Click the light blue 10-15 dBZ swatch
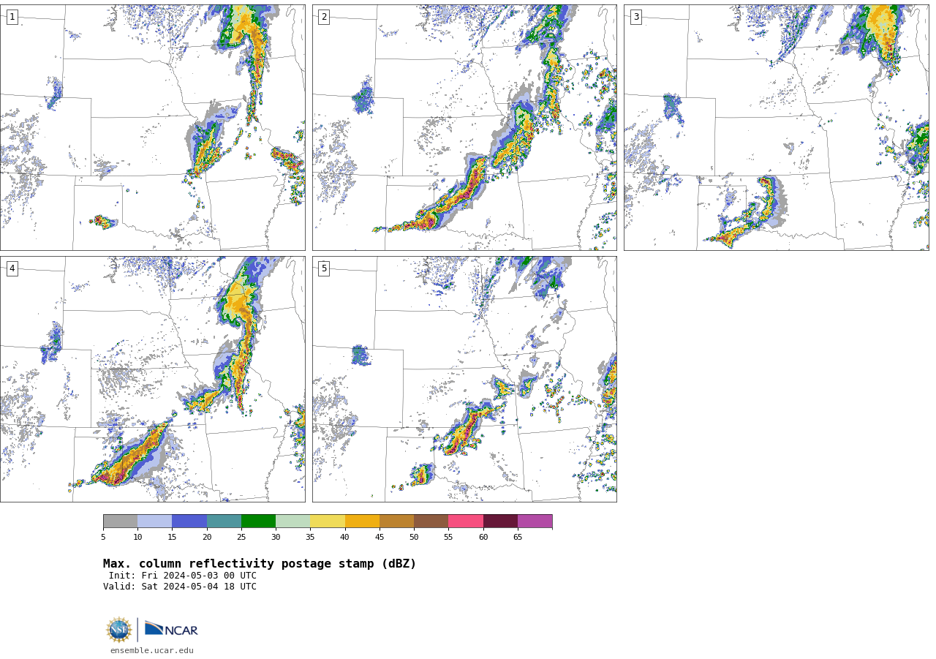This screenshot has width=936, height=659. pyautogui.click(x=154, y=521)
